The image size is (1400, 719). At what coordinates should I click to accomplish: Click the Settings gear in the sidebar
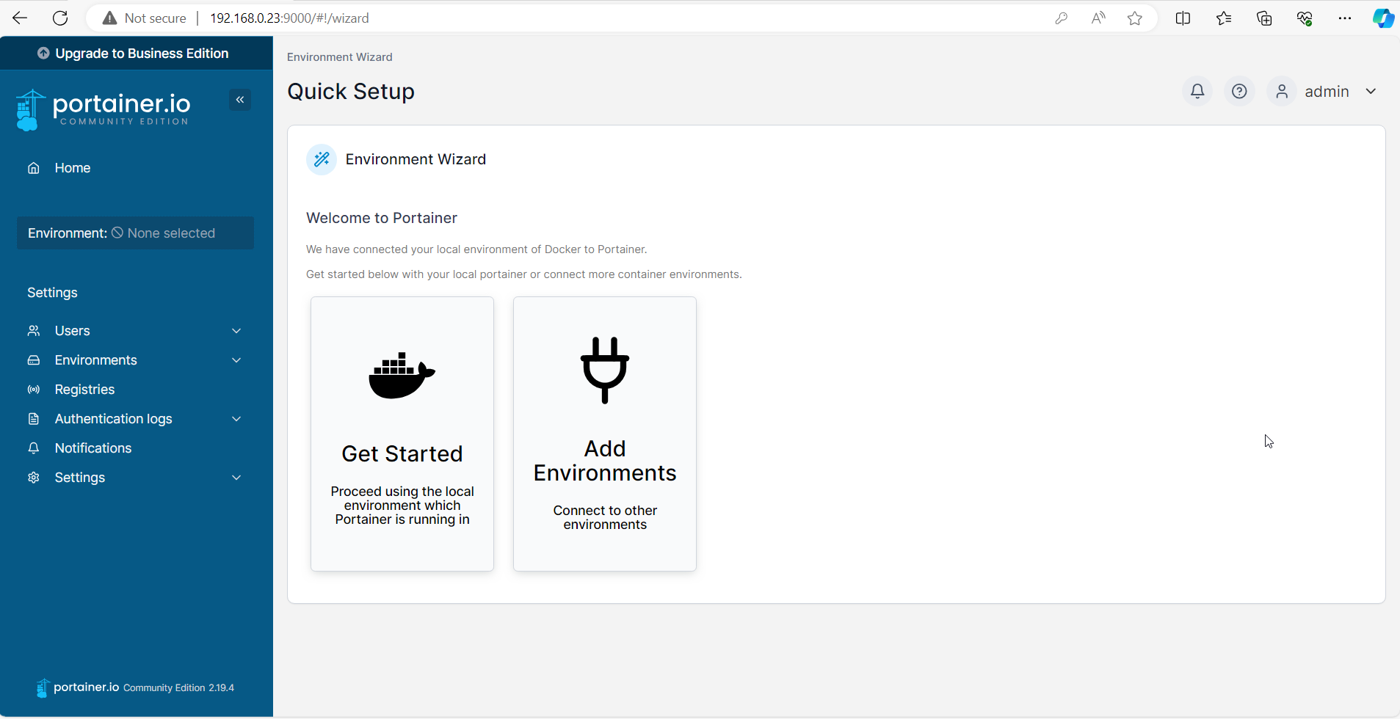tap(34, 477)
